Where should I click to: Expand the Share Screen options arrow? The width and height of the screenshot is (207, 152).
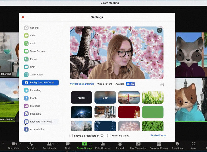tap(91, 144)
